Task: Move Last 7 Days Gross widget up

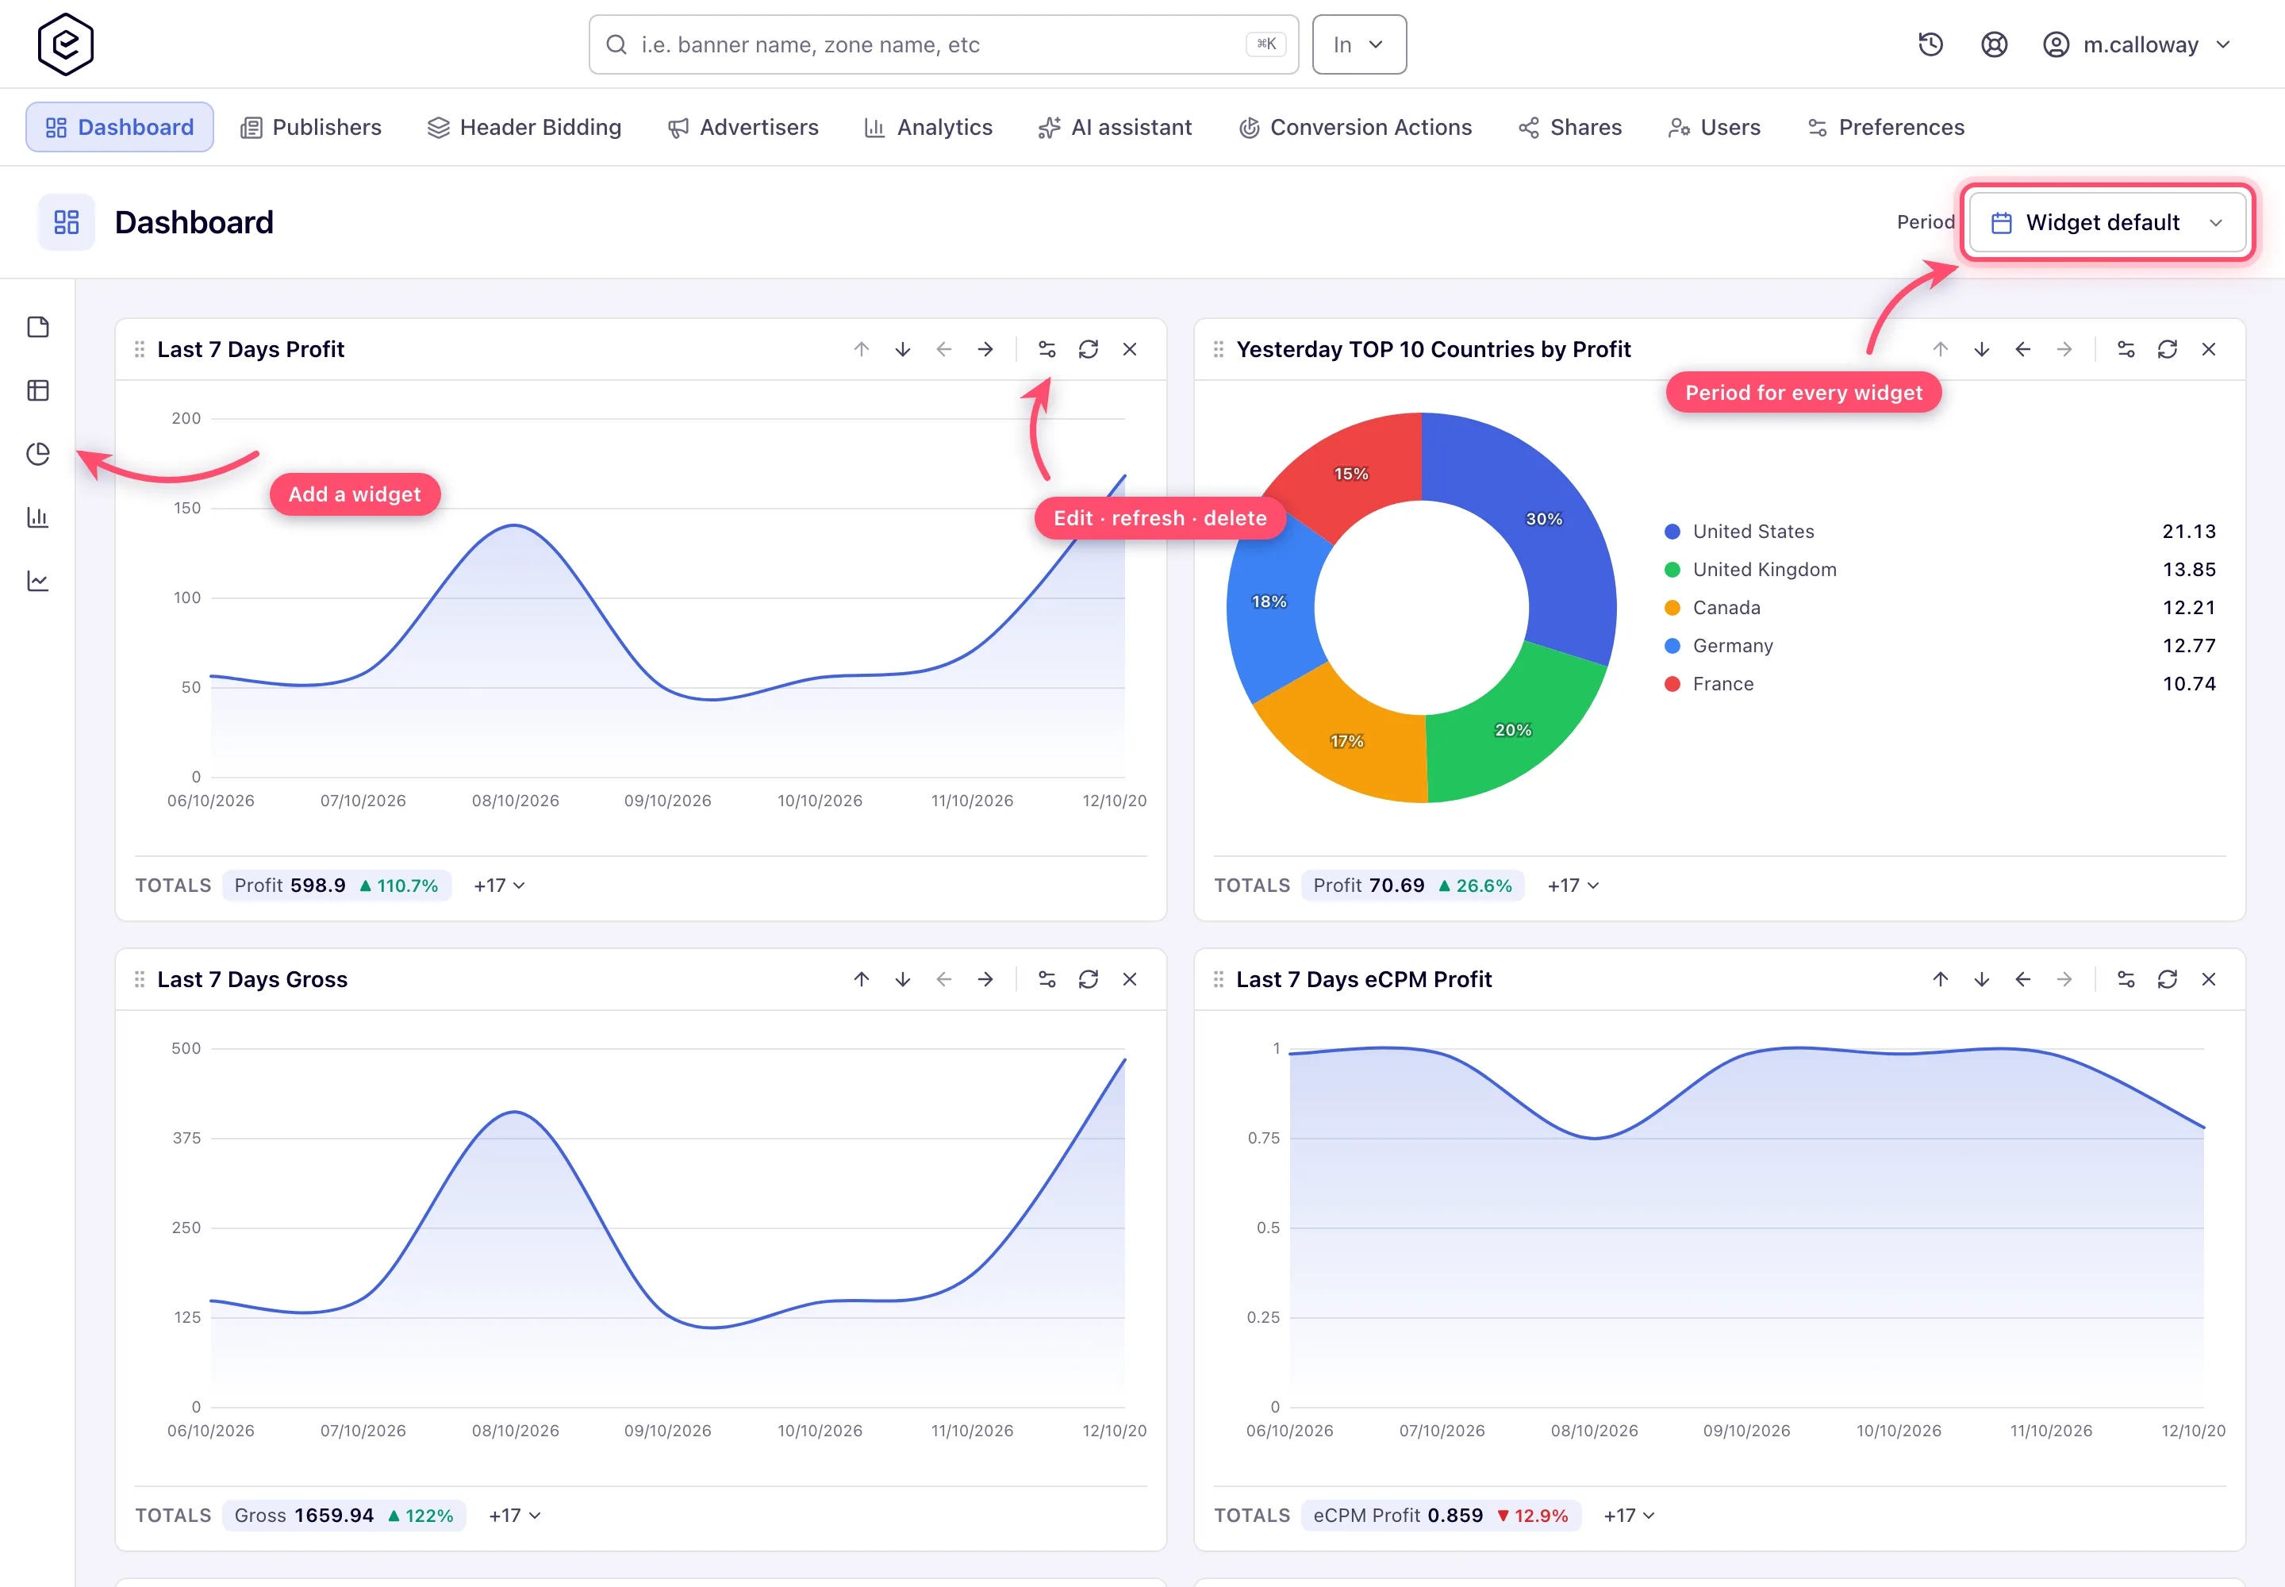Action: tap(862, 979)
